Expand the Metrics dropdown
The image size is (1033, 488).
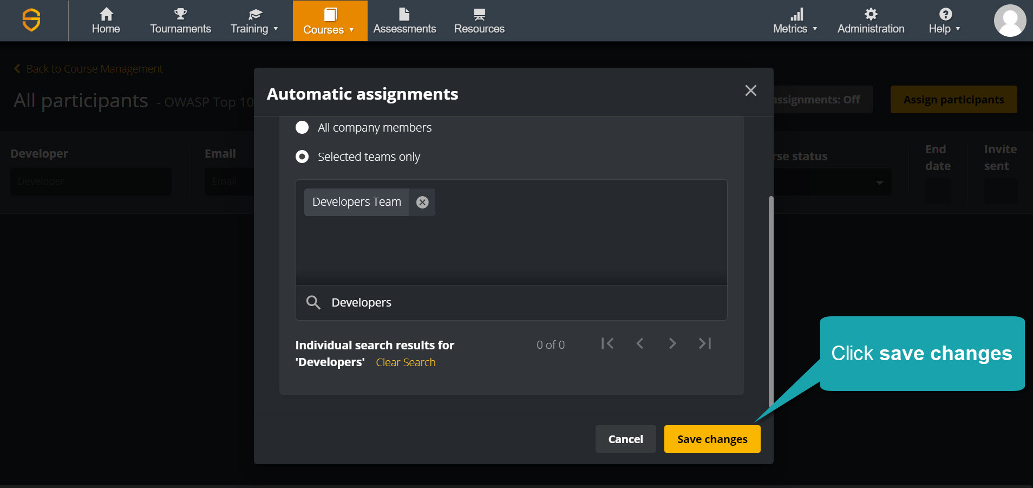(x=795, y=21)
